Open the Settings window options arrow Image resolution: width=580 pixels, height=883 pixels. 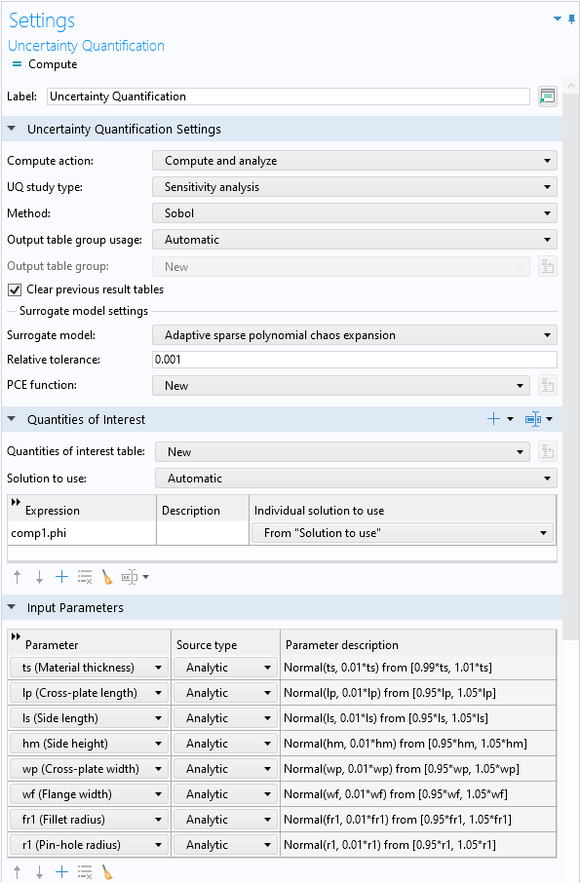[x=558, y=19]
